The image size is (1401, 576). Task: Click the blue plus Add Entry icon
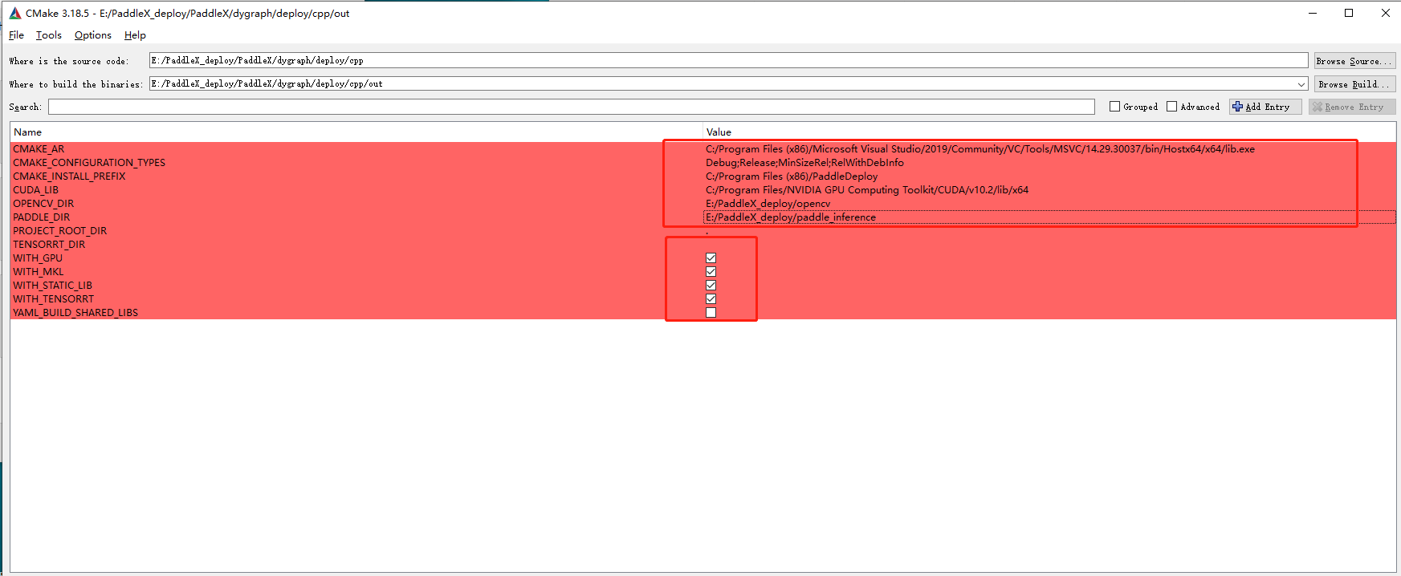[1237, 107]
